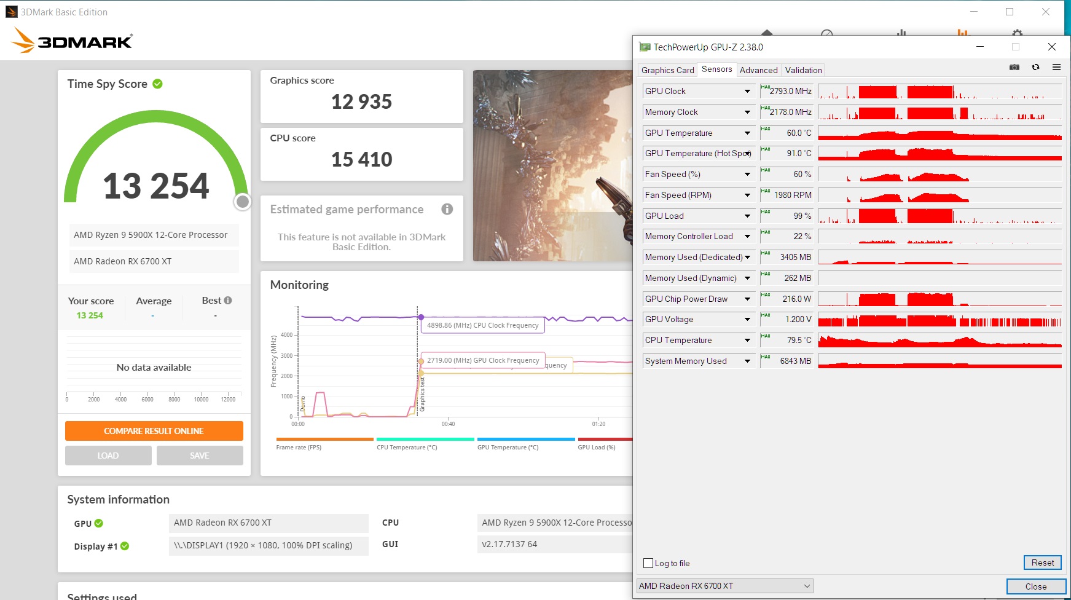Click the info icon beside Estimated game performance
Image resolution: width=1071 pixels, height=600 pixels.
[x=447, y=209]
